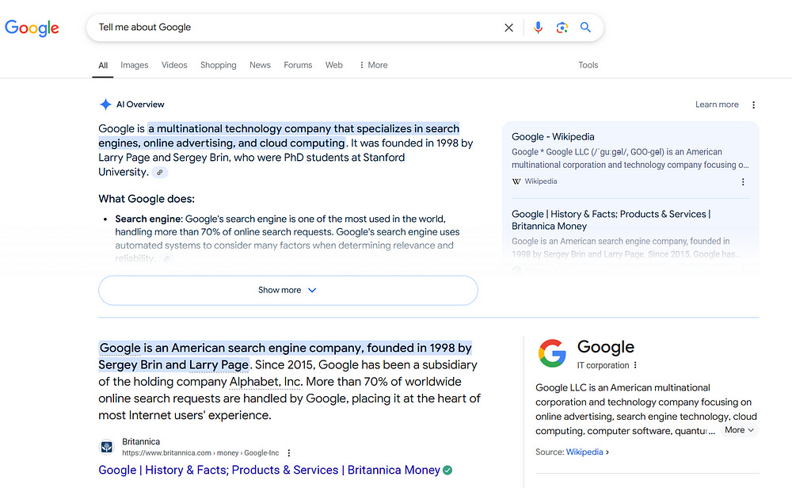Switch to the Forums tab
The image size is (792, 488).
pos(298,65)
